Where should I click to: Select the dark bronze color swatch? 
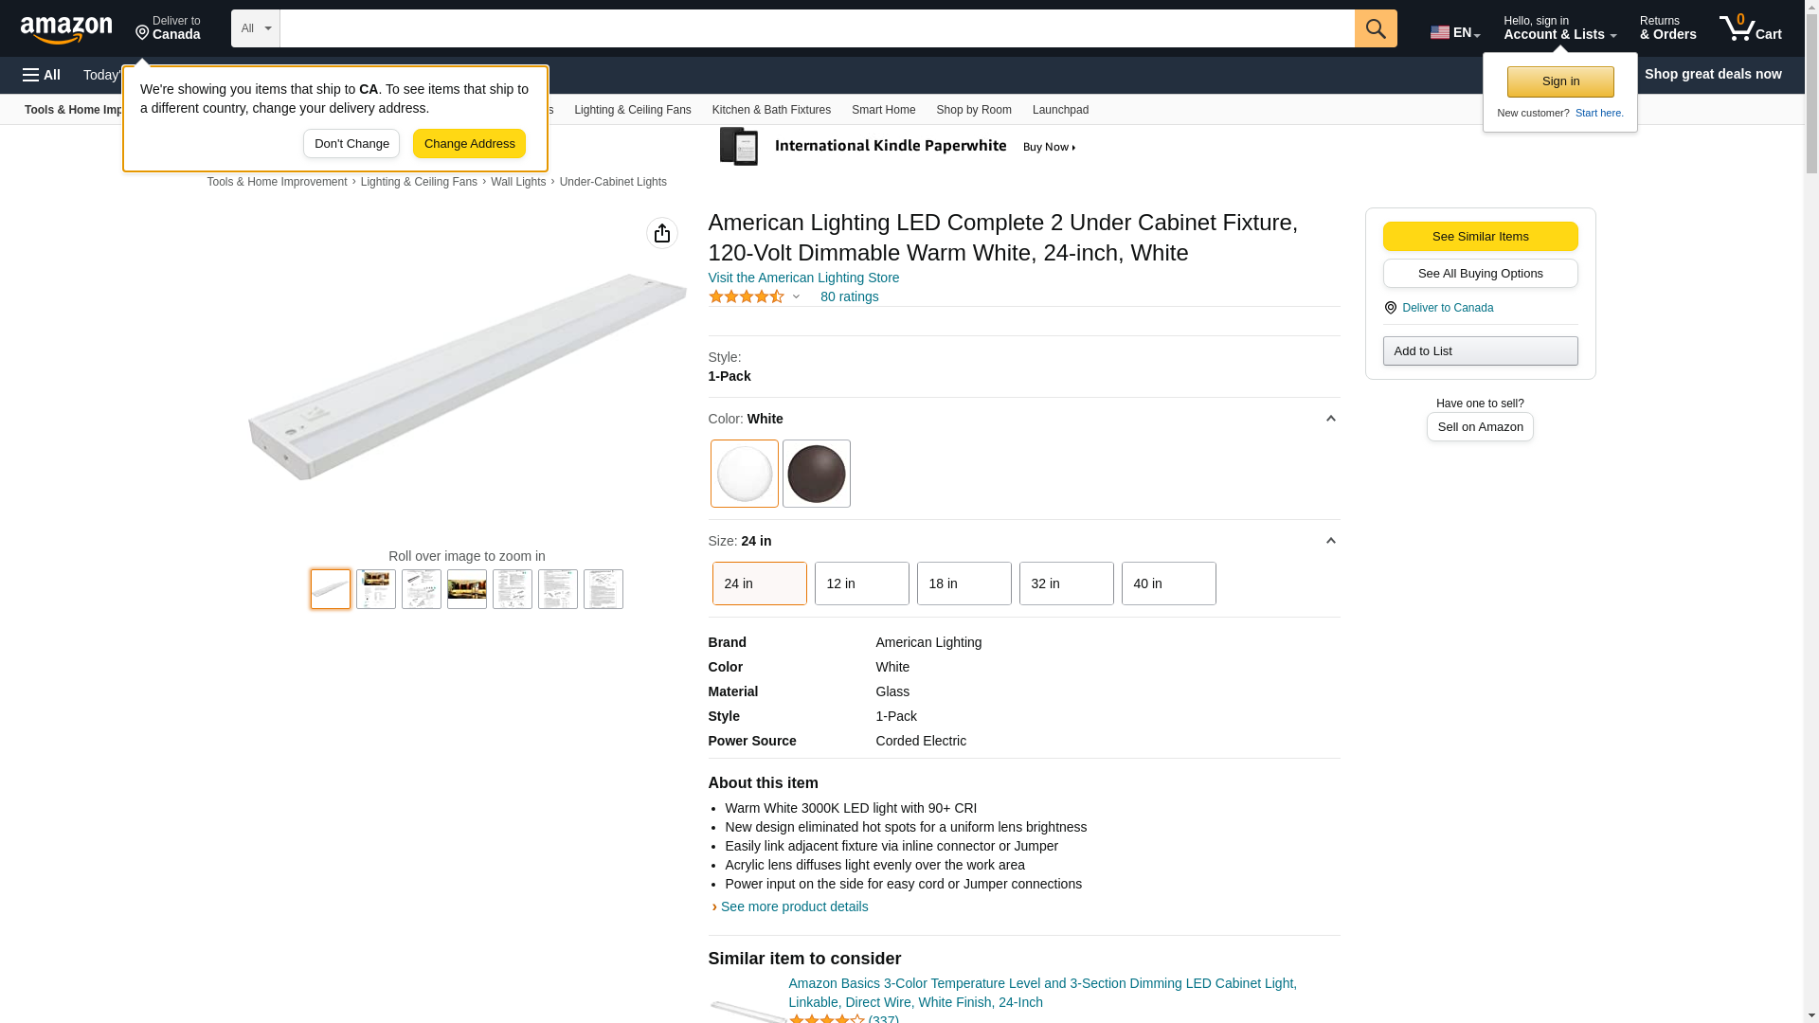[x=816, y=474]
